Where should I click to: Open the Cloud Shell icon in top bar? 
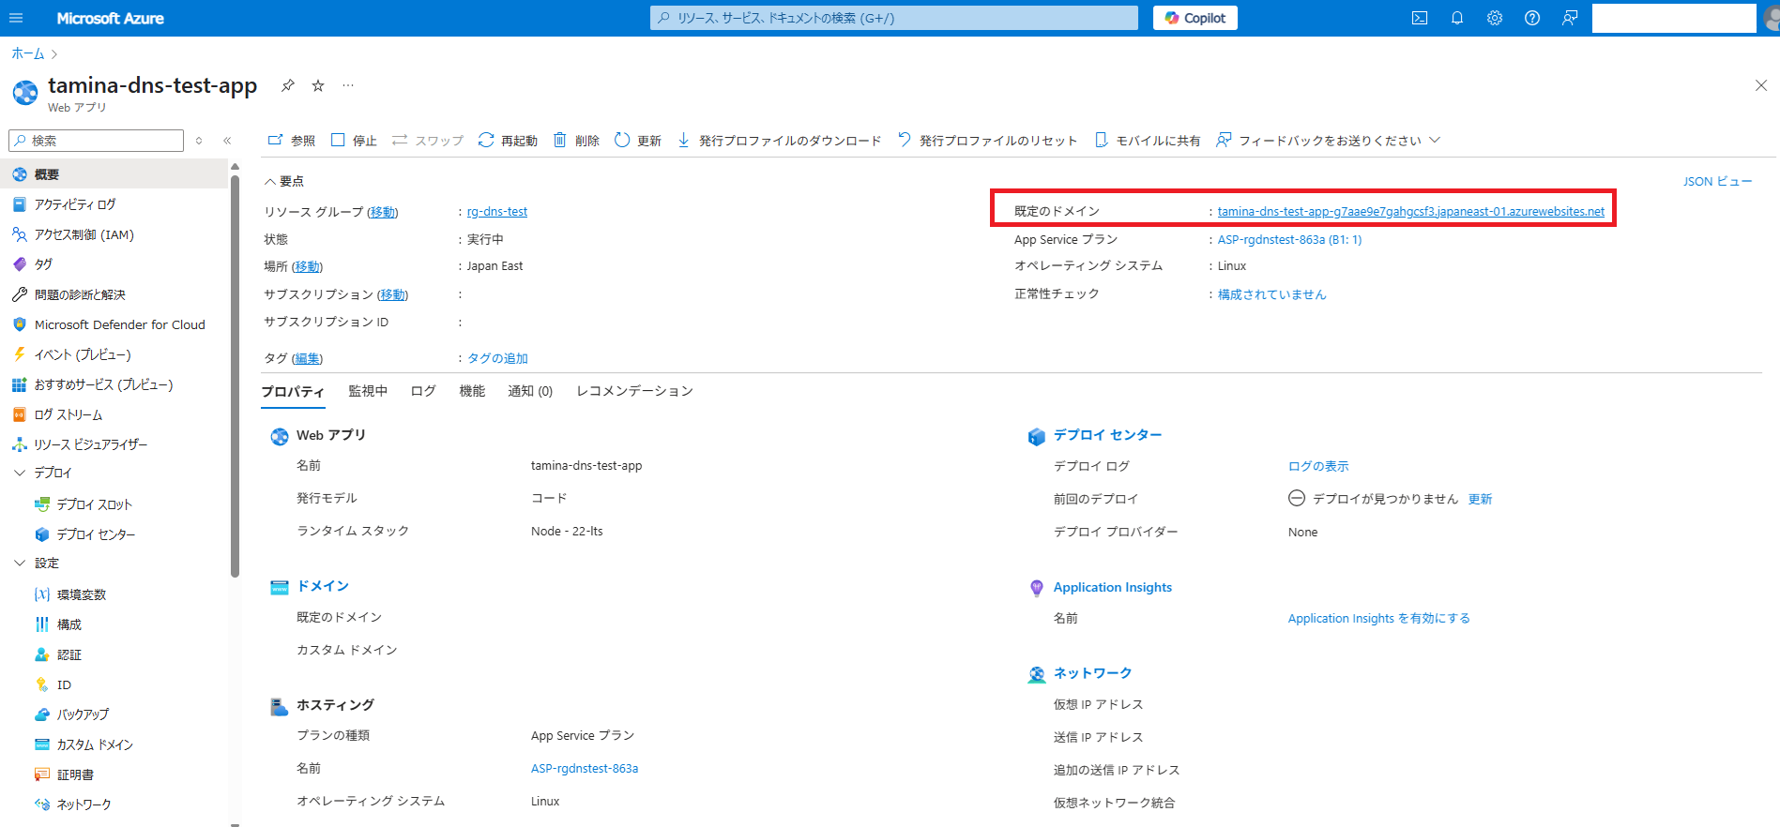click(x=1420, y=18)
